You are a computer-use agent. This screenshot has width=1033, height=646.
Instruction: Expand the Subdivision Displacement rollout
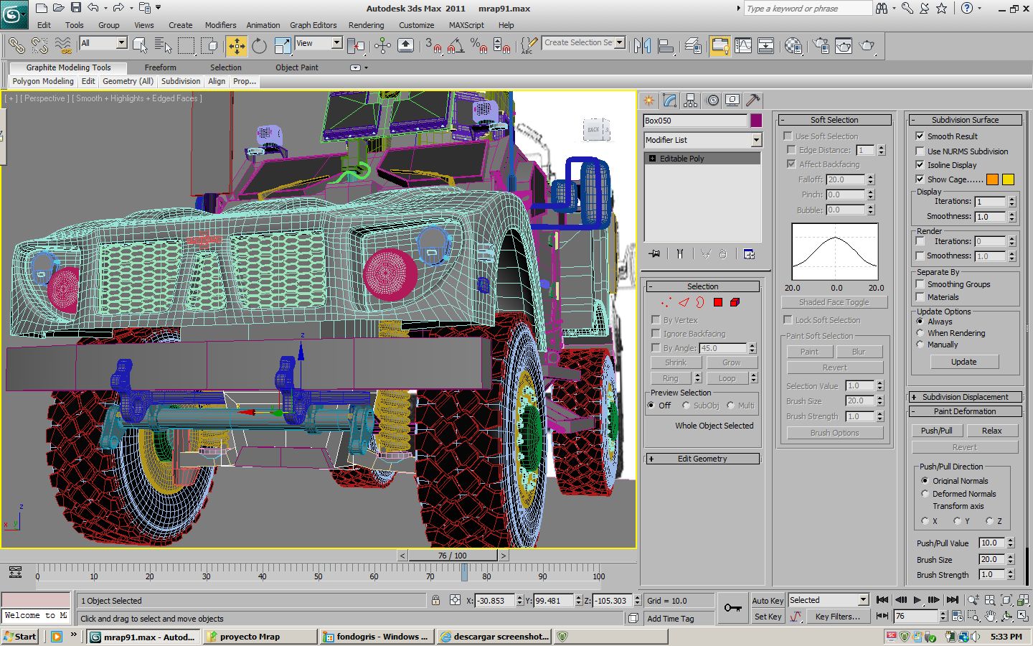click(x=965, y=397)
